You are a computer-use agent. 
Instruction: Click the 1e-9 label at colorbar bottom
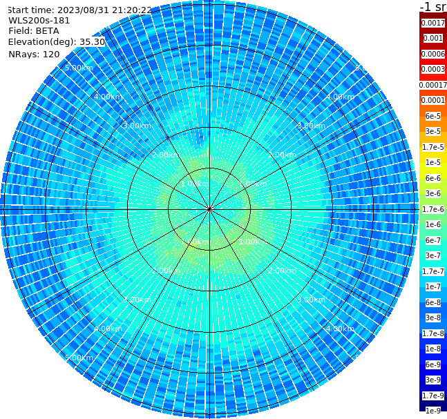click(433, 411)
